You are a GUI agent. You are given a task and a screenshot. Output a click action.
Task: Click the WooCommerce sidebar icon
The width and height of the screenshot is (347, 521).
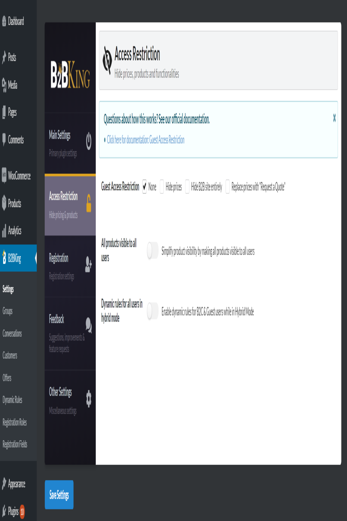[4, 175]
